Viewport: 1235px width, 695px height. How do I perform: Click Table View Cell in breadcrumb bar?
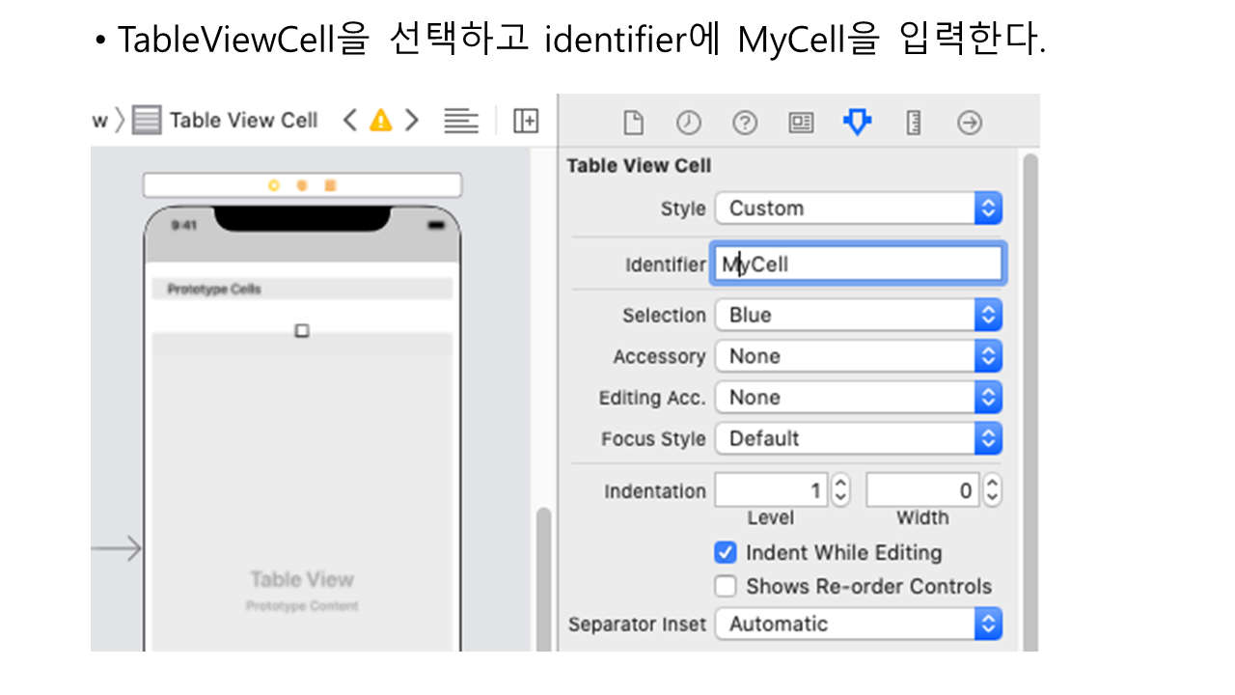(x=243, y=121)
